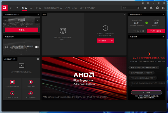
Task: Go back with the left arrow
Action: [11, 8]
